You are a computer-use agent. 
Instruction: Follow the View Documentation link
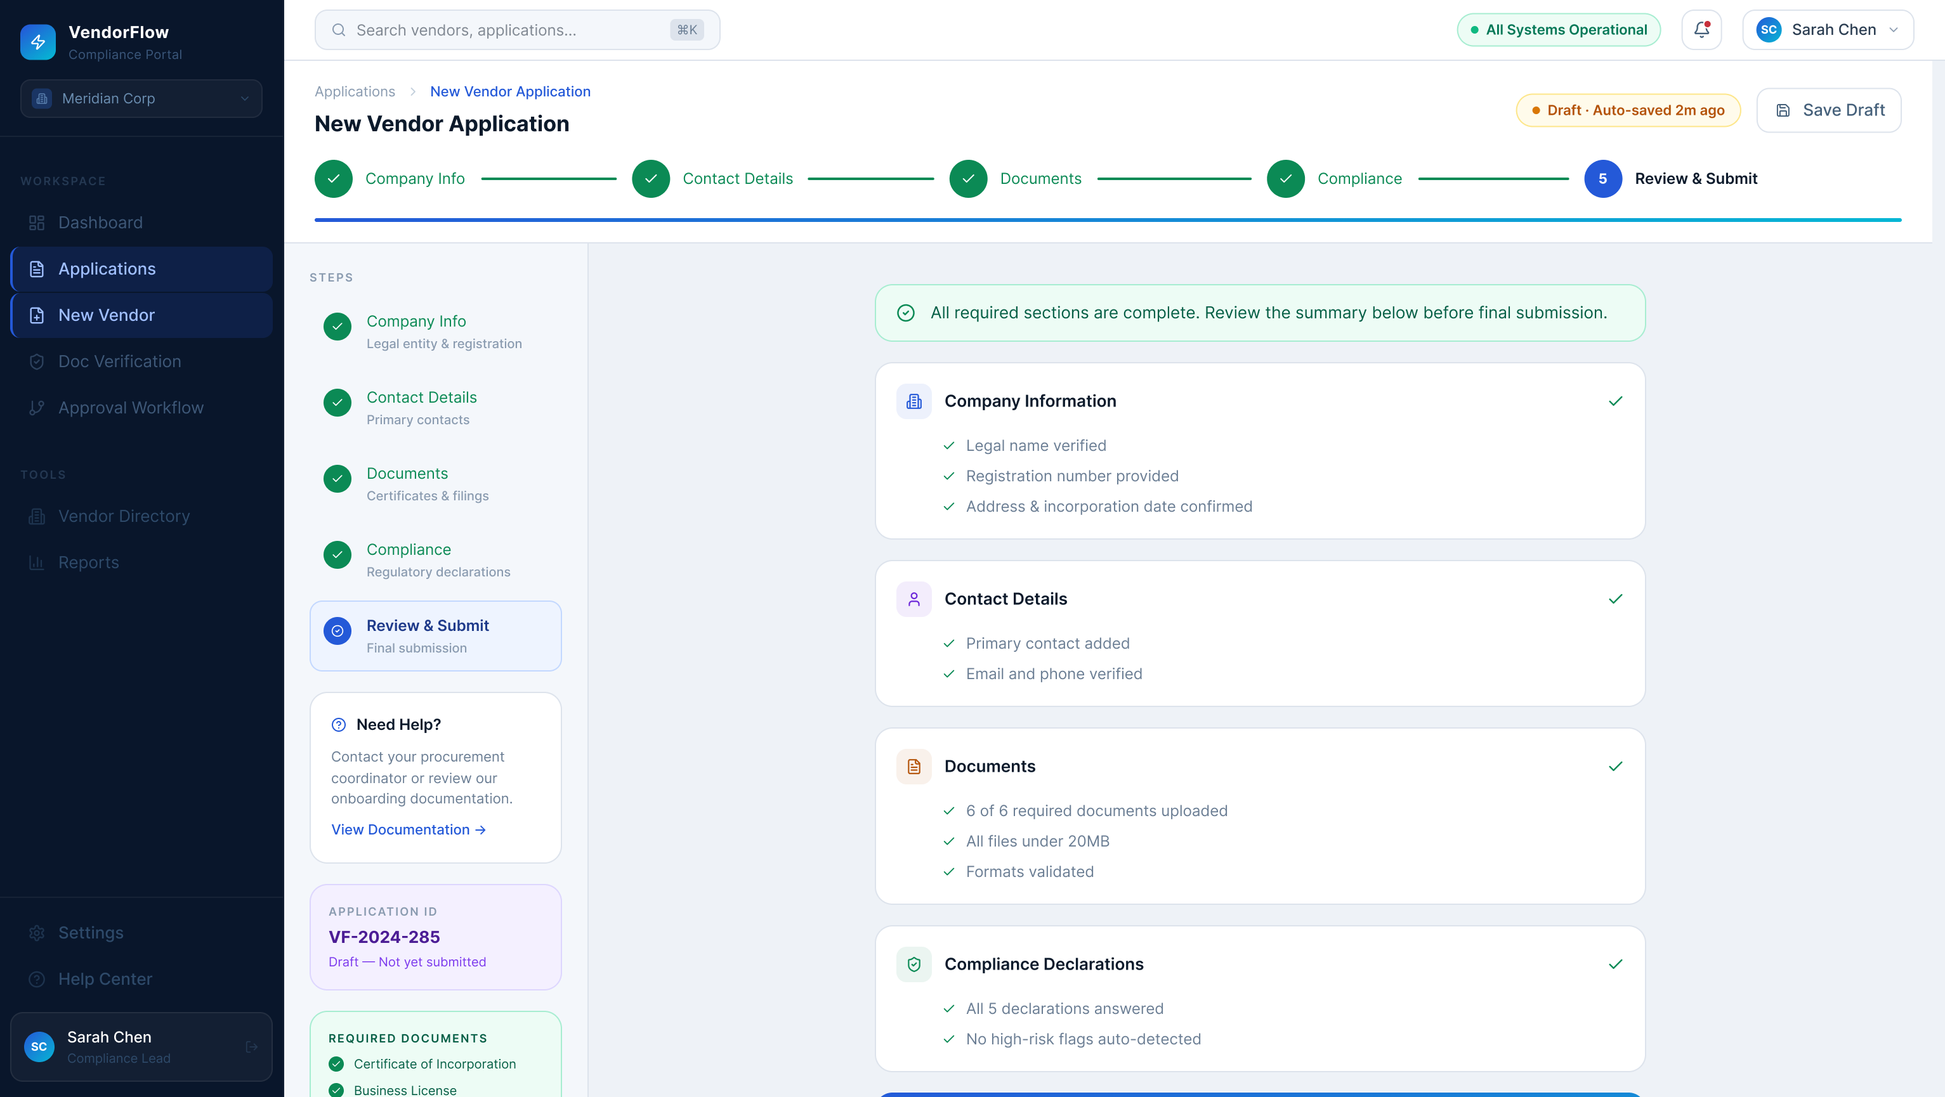point(409,829)
